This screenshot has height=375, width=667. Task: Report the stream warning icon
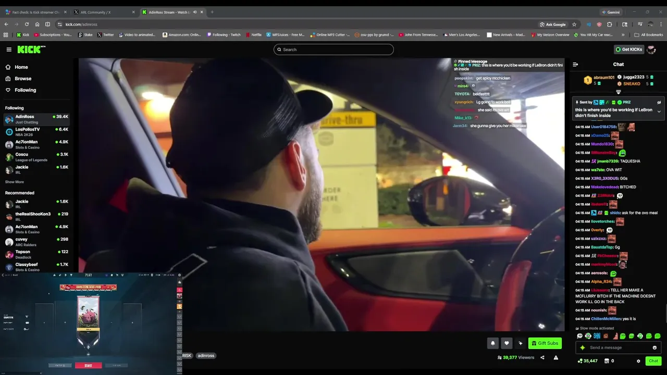pyautogui.click(x=555, y=358)
